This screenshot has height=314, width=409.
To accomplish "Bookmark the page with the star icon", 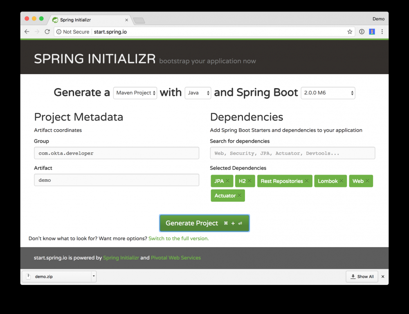I will (350, 31).
